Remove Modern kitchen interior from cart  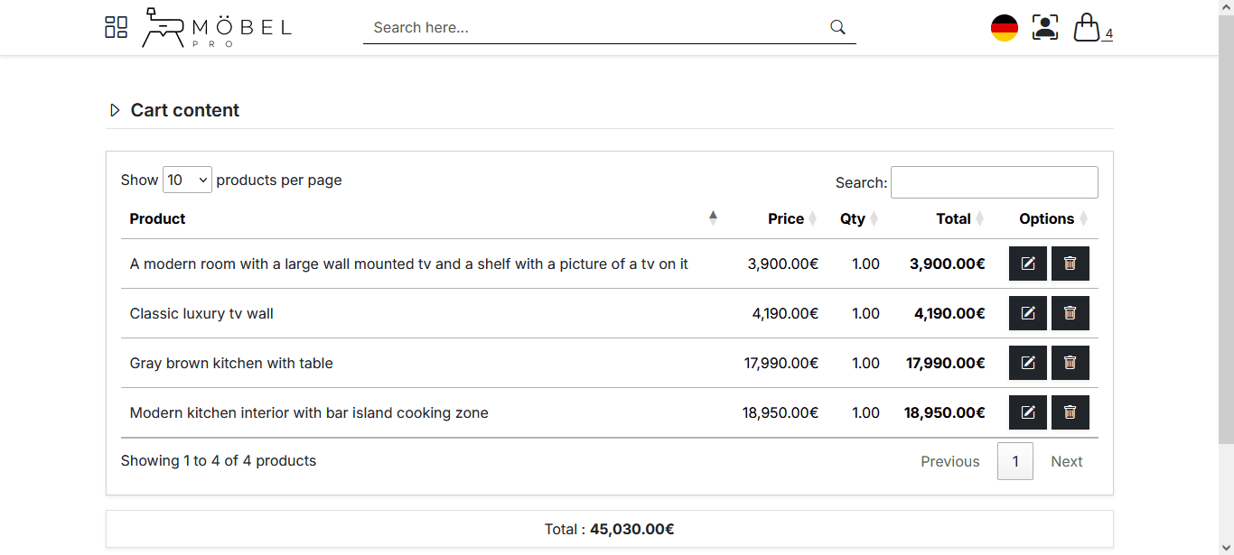click(1070, 412)
